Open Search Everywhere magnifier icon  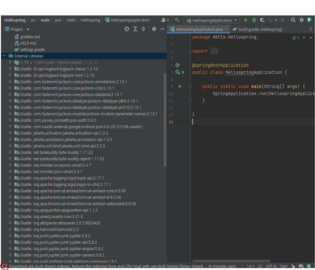click(x=293, y=20)
